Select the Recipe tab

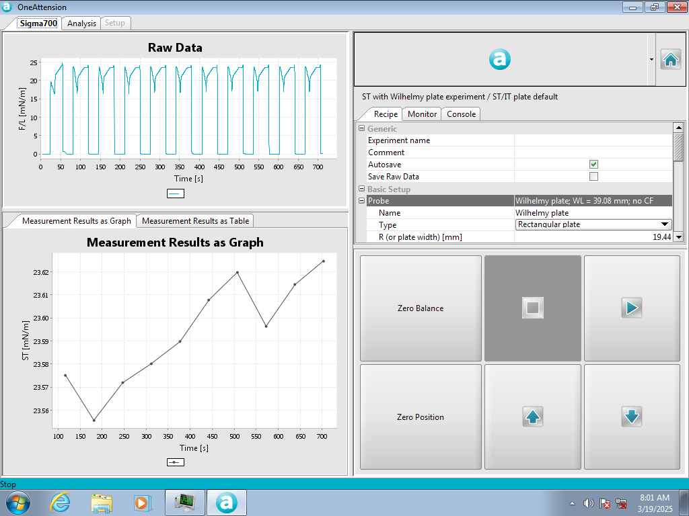pos(386,114)
